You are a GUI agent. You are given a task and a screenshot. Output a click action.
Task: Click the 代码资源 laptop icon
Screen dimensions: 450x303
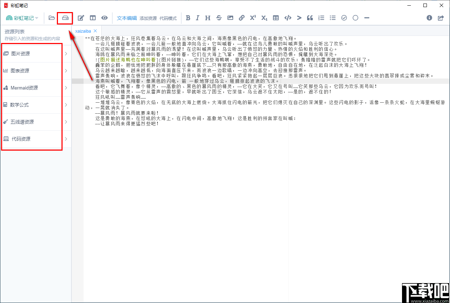click(x=6, y=139)
